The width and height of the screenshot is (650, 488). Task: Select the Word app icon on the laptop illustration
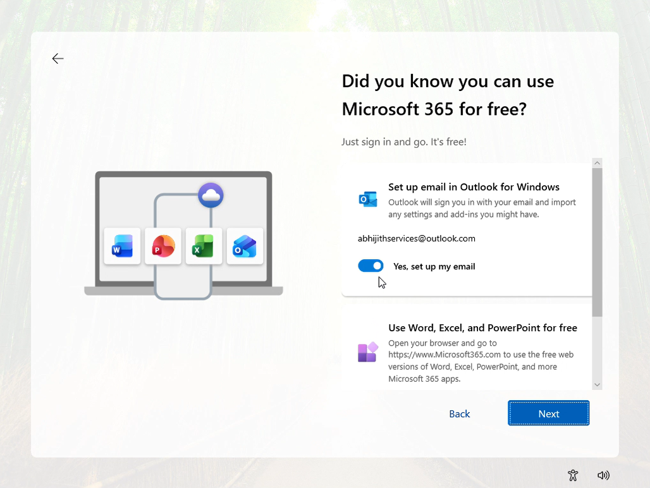tap(121, 247)
